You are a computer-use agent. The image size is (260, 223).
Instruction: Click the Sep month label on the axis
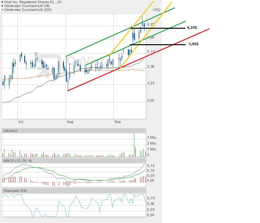tap(118, 122)
